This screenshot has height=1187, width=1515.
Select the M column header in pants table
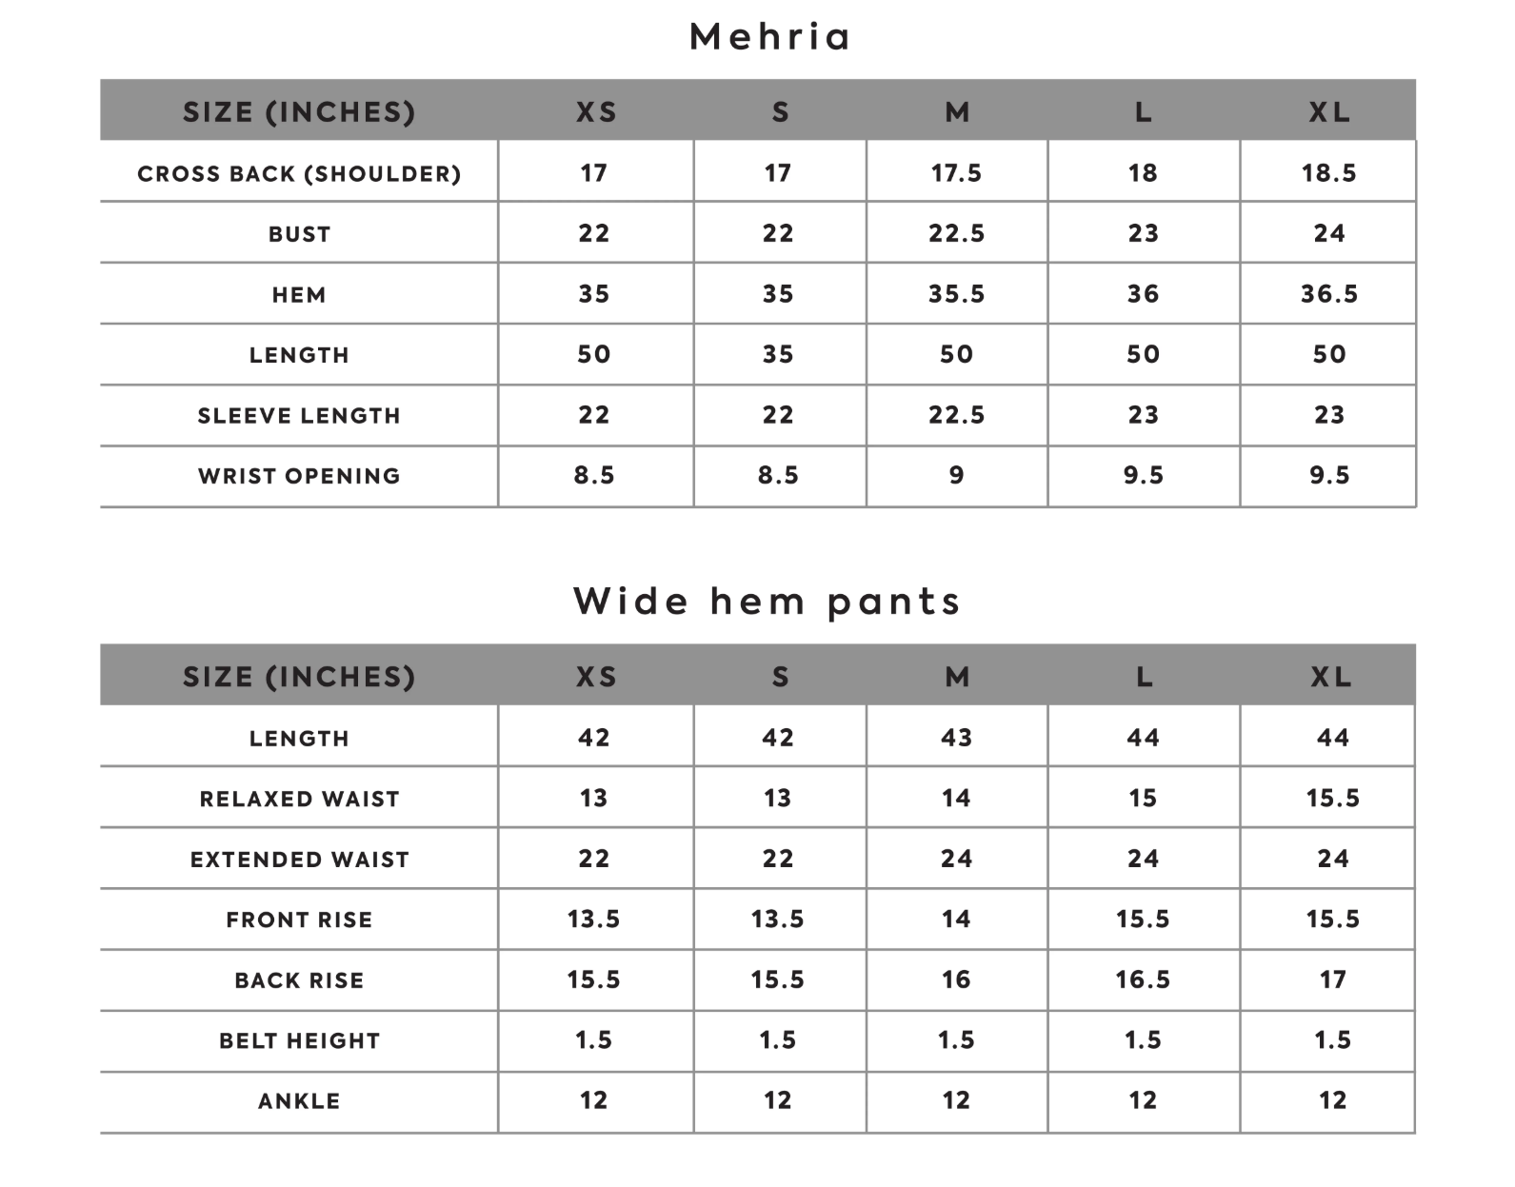pyautogui.click(x=957, y=677)
